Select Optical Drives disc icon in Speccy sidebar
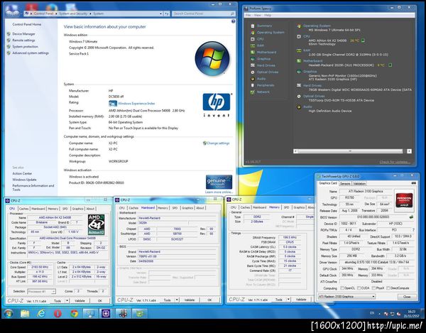 pyautogui.click(x=253, y=72)
